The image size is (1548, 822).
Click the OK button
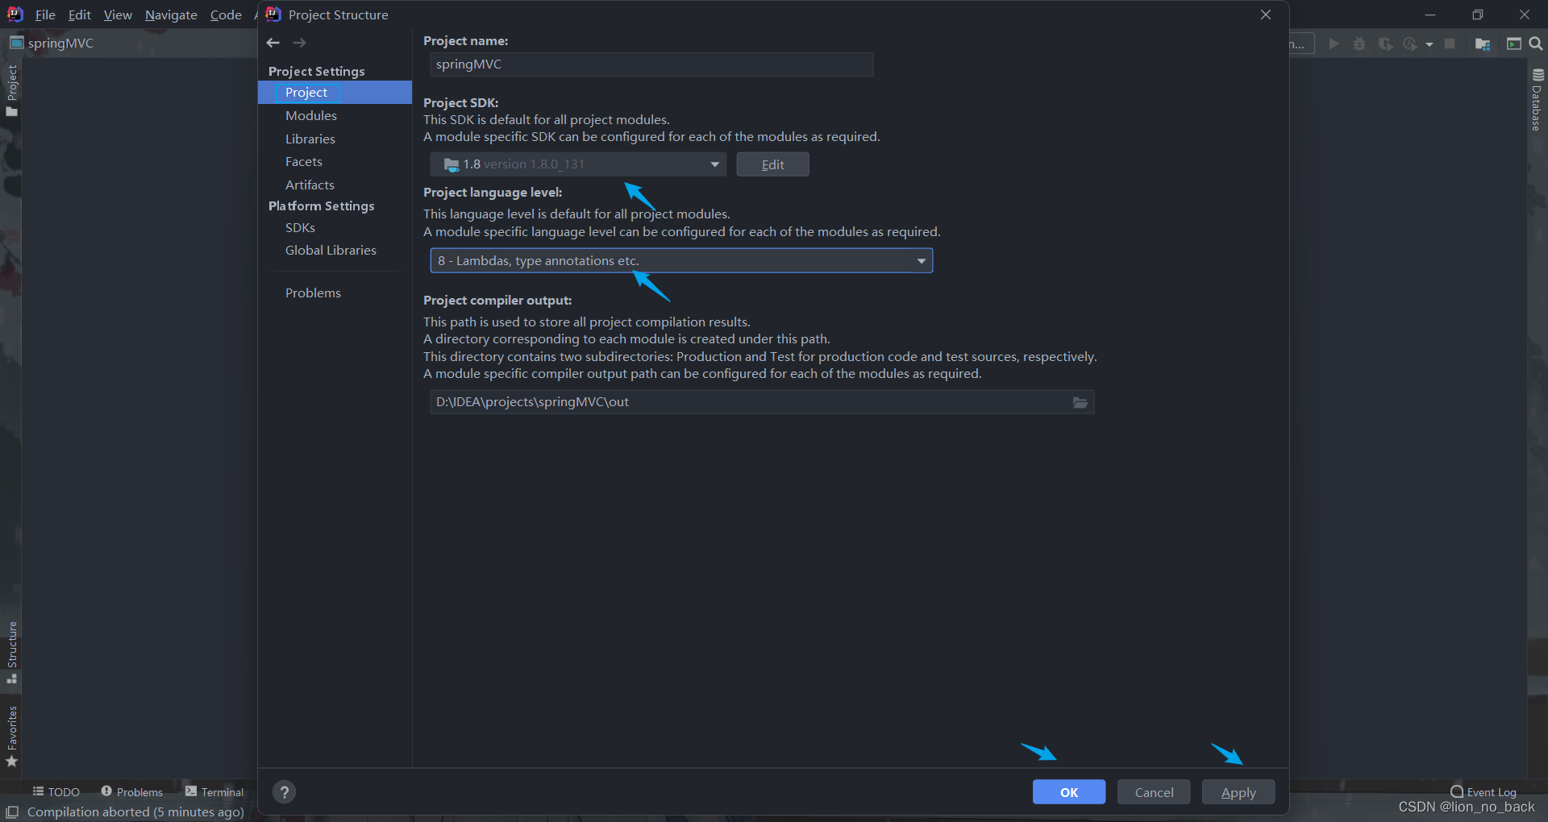tap(1069, 792)
